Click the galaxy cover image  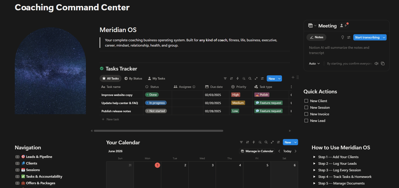(50, 71)
